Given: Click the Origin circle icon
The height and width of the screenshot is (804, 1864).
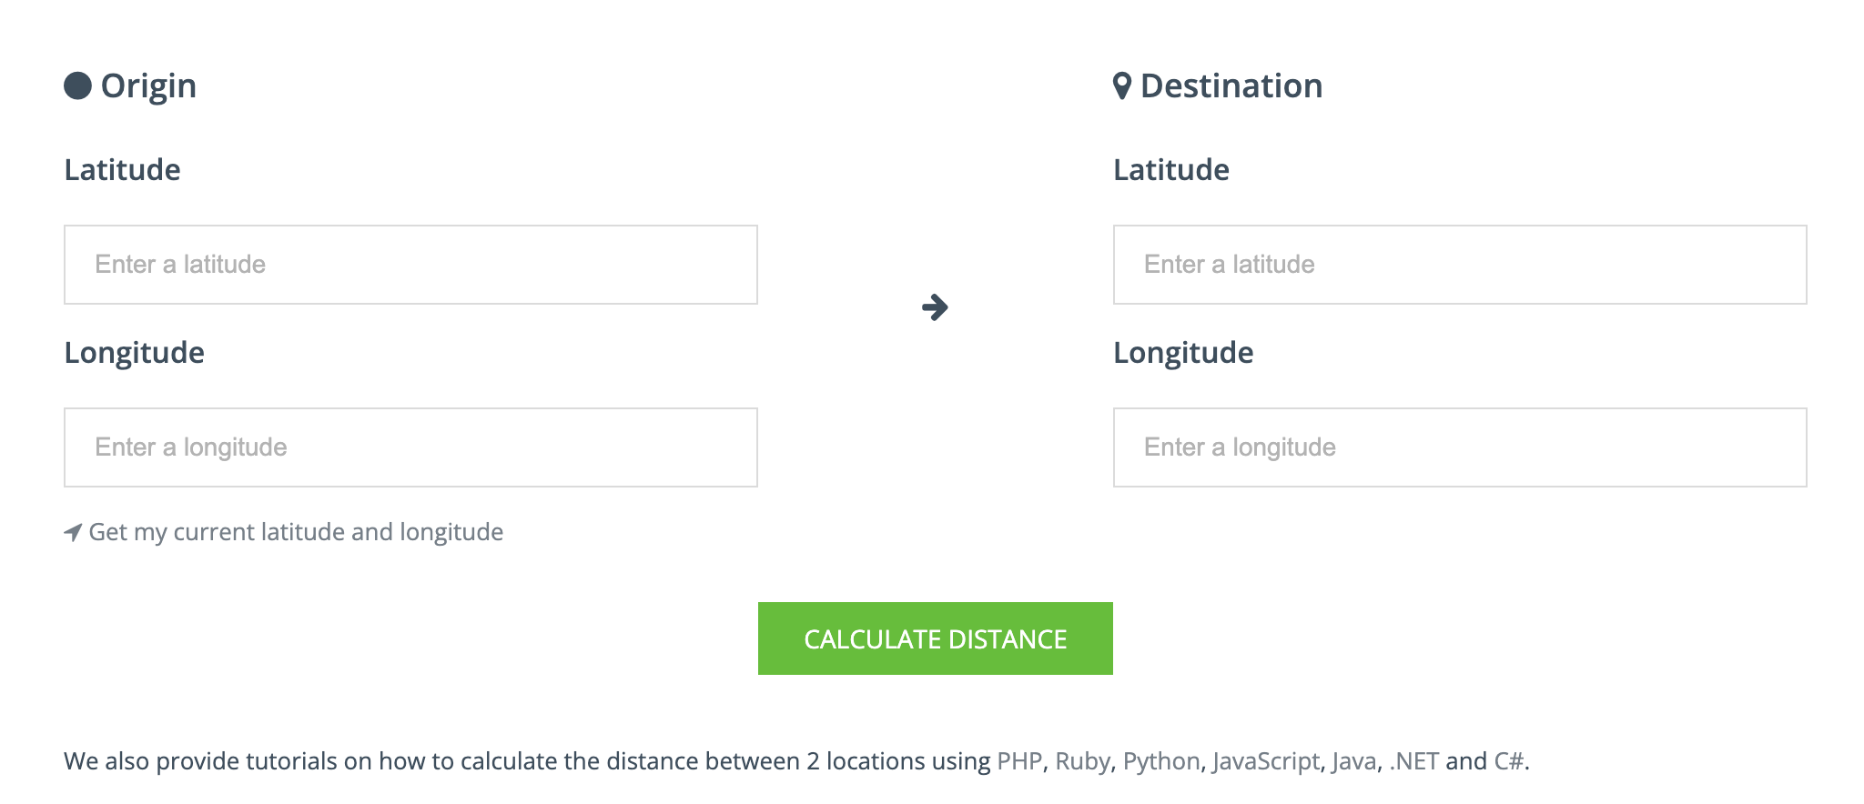Looking at the screenshot, I should coord(77,85).
